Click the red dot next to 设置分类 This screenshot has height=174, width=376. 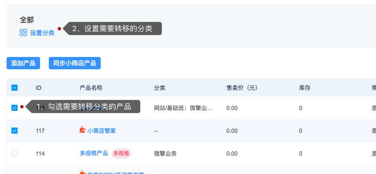pyautogui.click(x=59, y=28)
